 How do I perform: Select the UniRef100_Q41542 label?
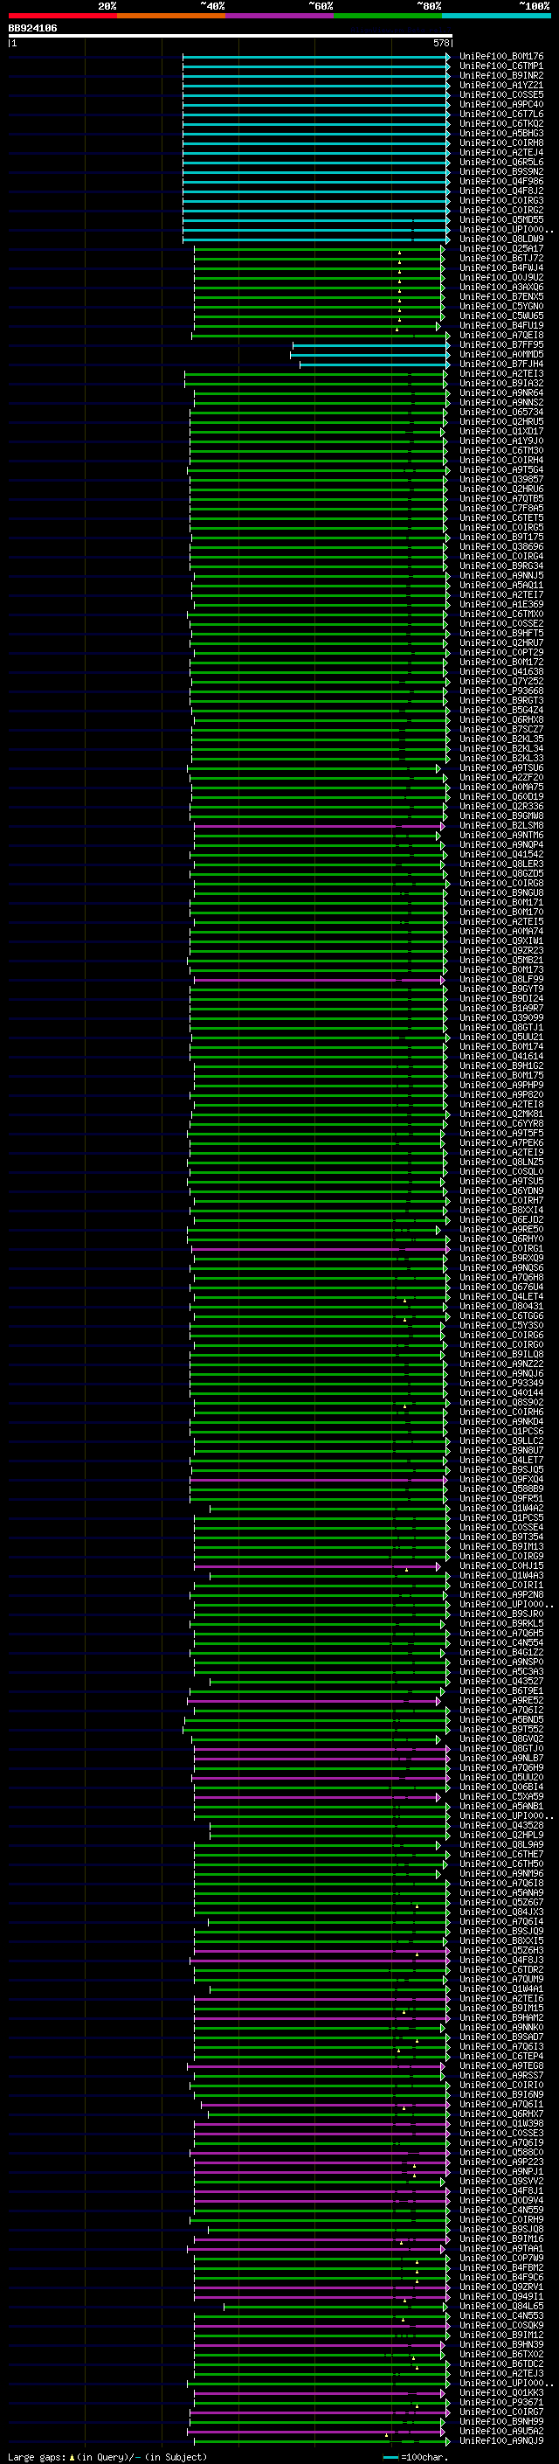pyautogui.click(x=500, y=854)
